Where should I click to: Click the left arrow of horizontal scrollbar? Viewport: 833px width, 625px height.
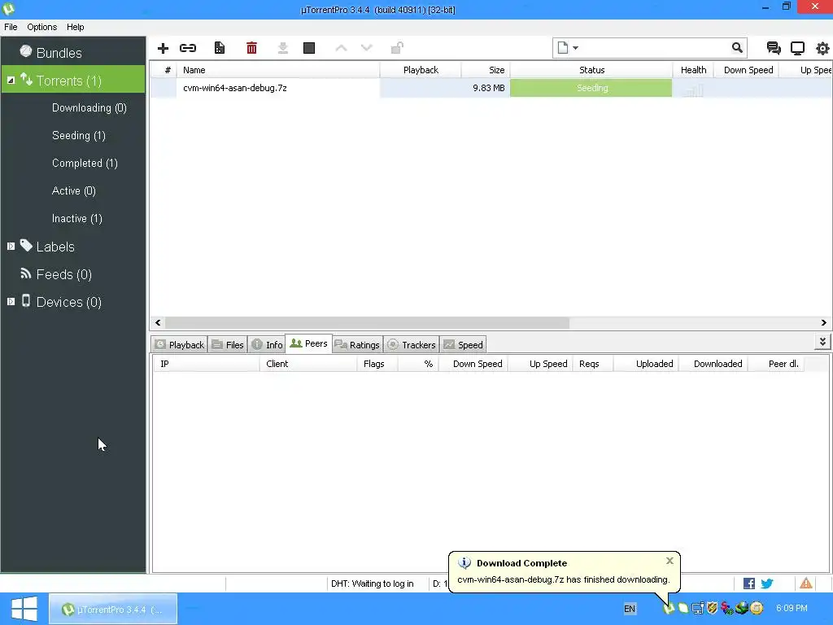click(158, 322)
